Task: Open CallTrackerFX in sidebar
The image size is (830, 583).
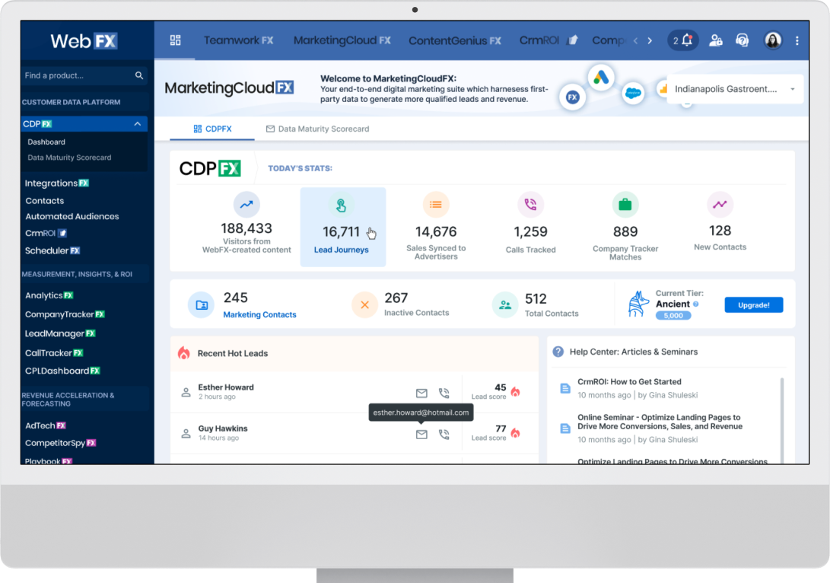Action: pyautogui.click(x=54, y=352)
